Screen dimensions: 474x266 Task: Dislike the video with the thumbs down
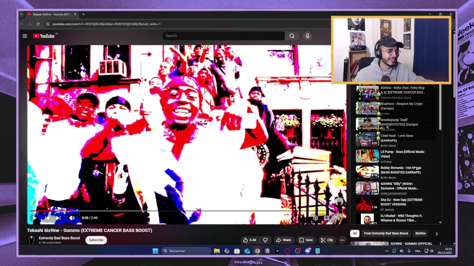[x=265, y=240]
